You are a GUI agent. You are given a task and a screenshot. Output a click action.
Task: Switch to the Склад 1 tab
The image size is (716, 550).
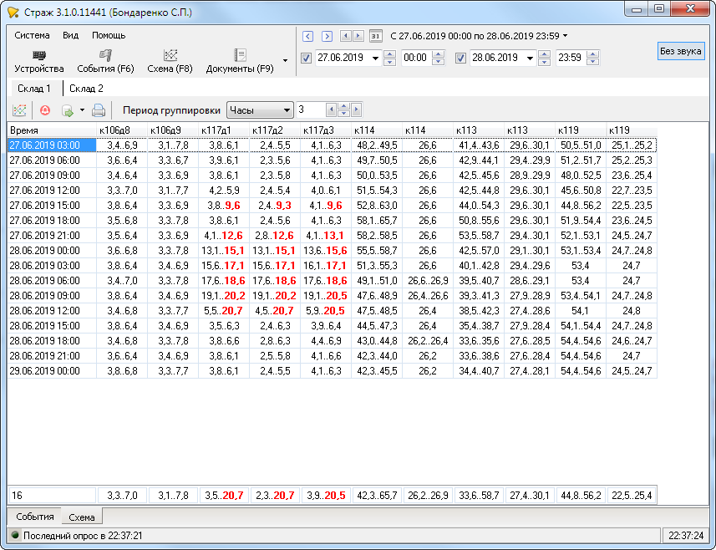tap(34, 88)
